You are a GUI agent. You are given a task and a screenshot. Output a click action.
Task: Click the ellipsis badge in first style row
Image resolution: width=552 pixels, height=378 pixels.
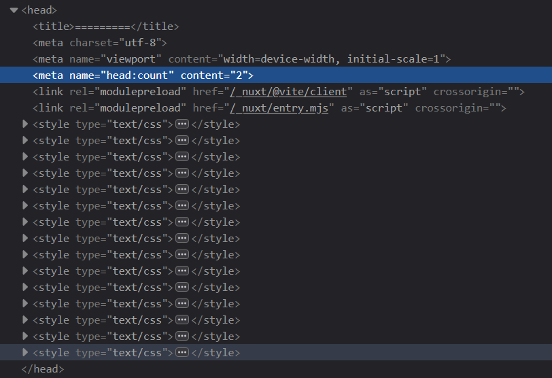(x=182, y=124)
